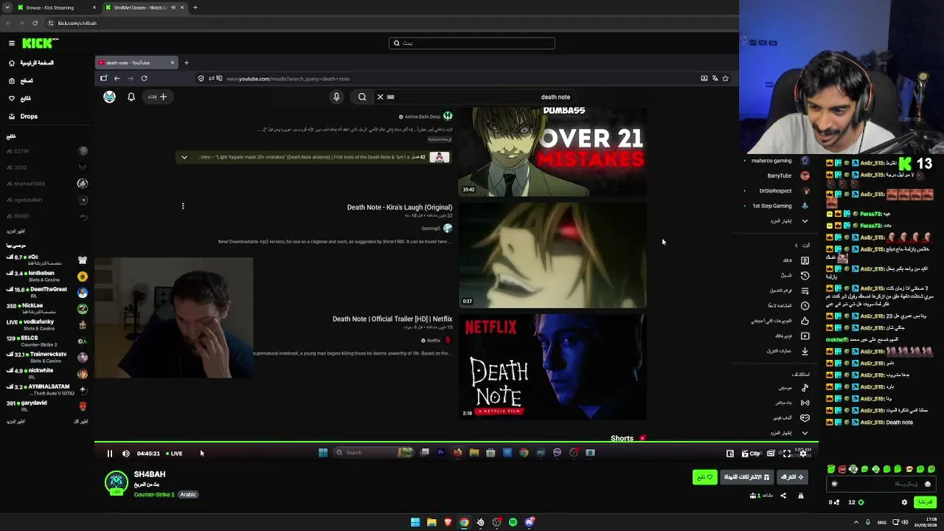Pause the Kick stream player
The image size is (944, 531).
click(110, 454)
